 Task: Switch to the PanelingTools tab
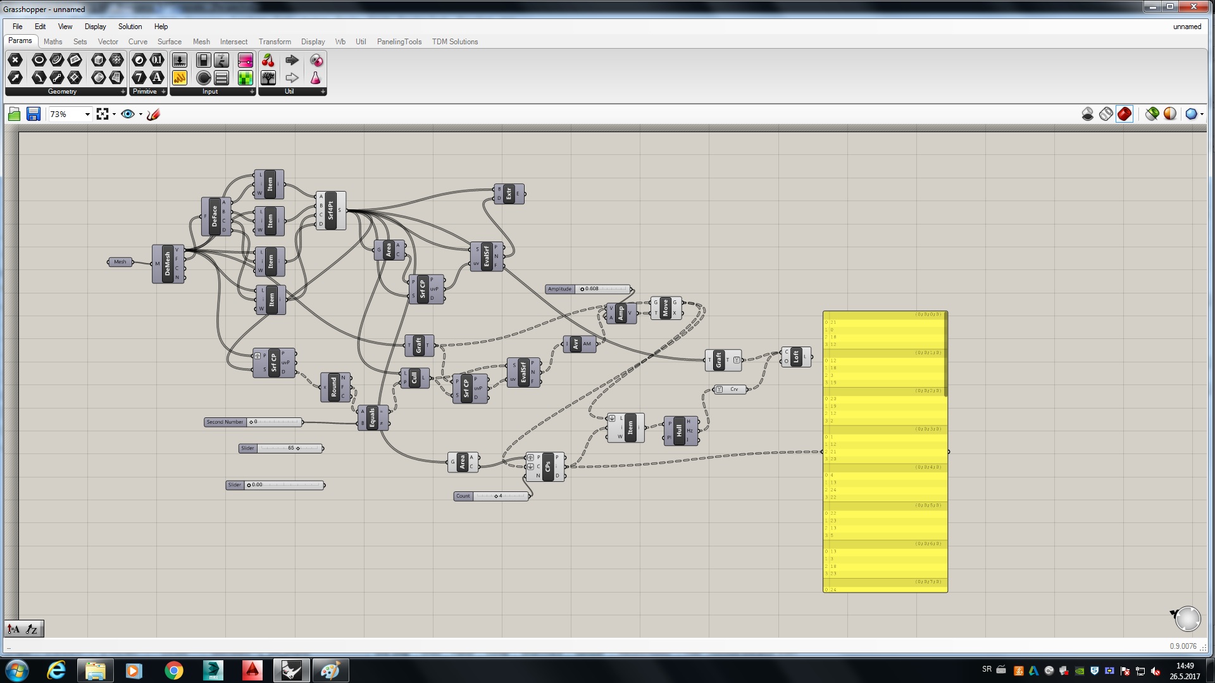click(399, 42)
